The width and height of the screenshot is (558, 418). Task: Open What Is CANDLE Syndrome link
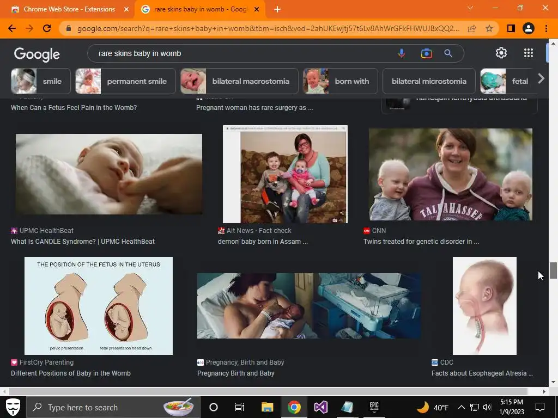coord(83,242)
